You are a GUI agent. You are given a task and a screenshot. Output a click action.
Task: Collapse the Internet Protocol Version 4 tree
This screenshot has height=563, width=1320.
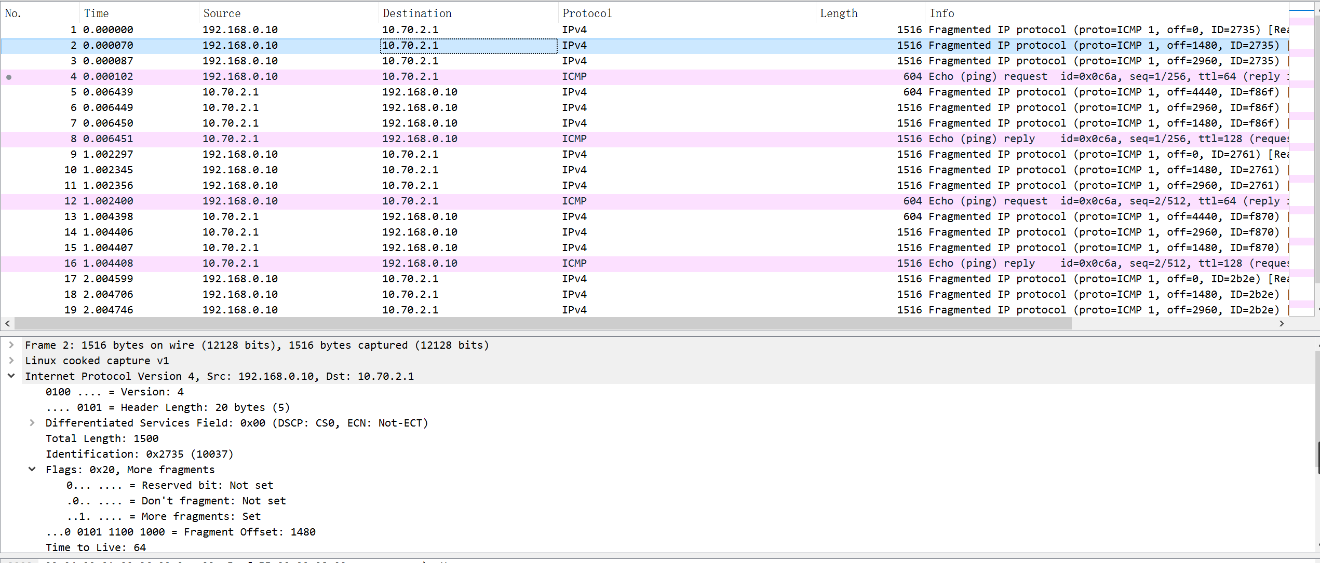click(11, 376)
